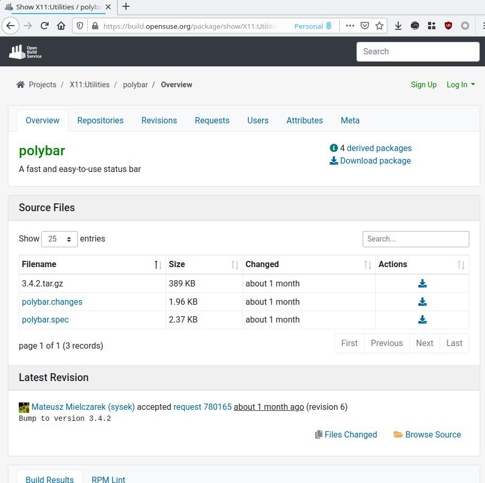Click 'about 1 month ago' revision time
Image resolution: width=485 pixels, height=483 pixels.
coord(269,407)
